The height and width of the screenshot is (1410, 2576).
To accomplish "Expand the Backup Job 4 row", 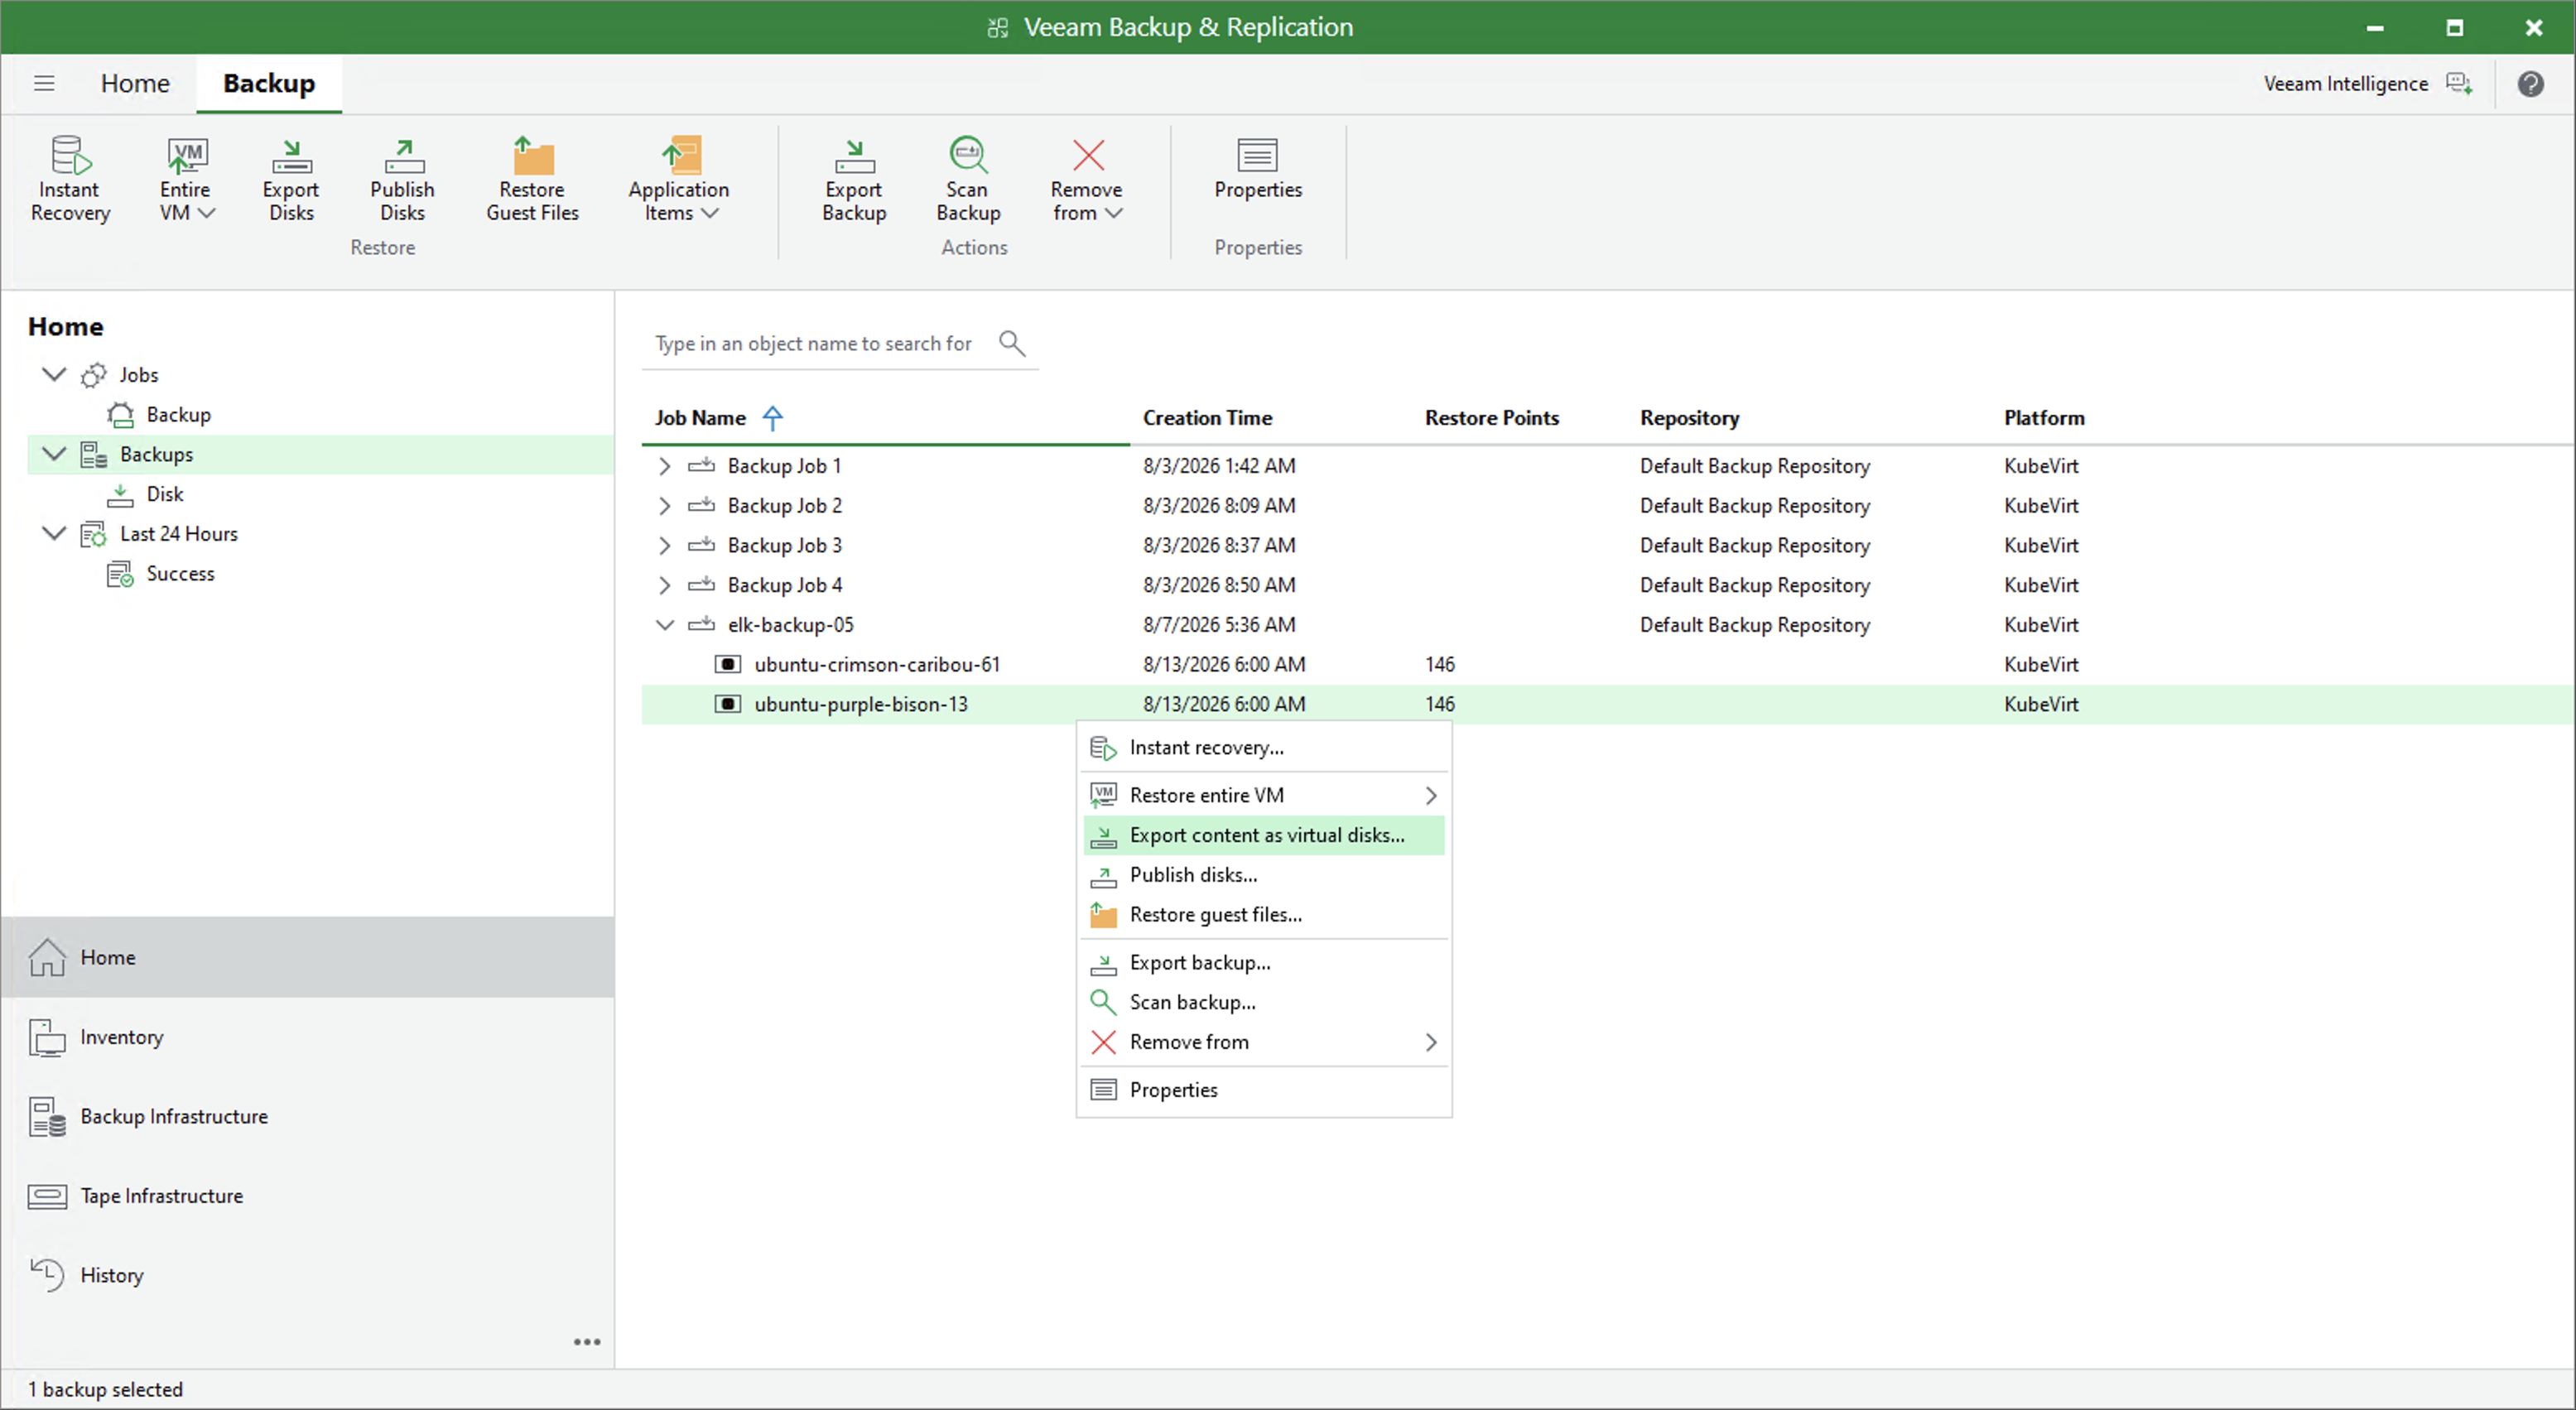I will [665, 585].
